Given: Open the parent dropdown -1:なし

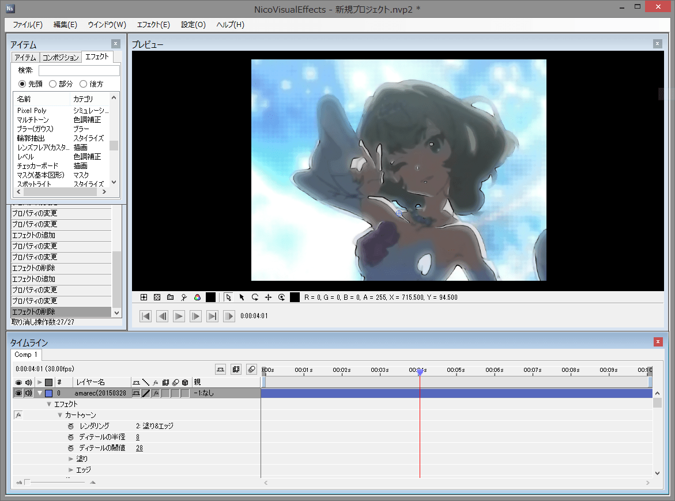Looking at the screenshot, I should coord(203,393).
